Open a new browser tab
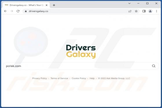This screenshot has width=162, height=108. (x=54, y=5)
